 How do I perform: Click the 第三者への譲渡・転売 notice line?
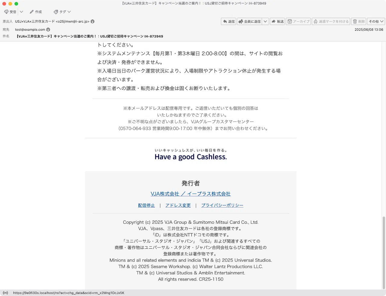point(164,88)
